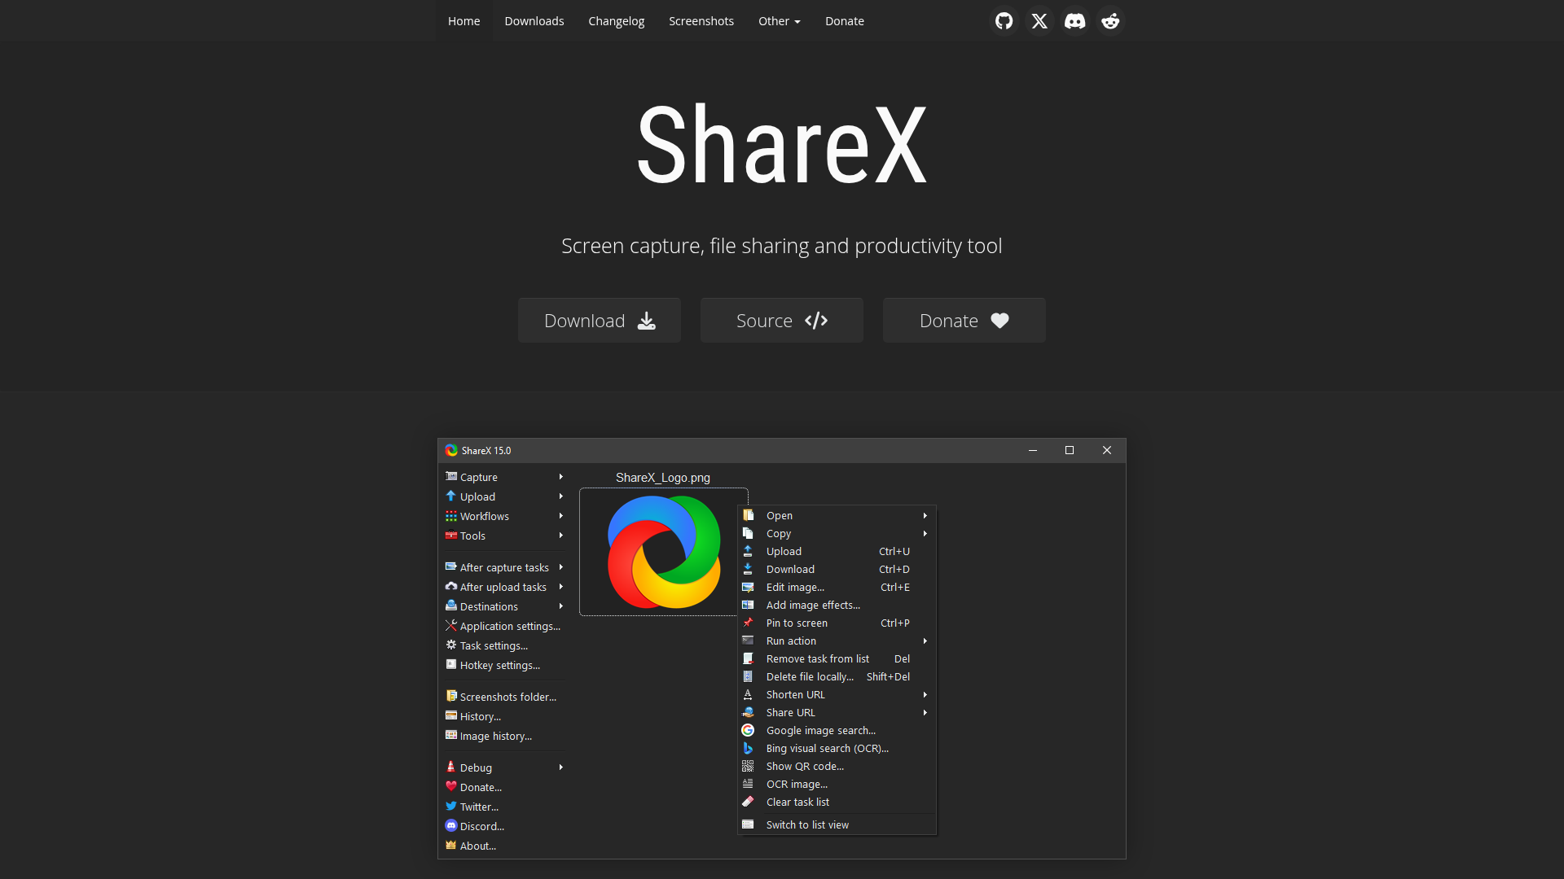1564x879 pixels.
Task: Open Hotkey settings in the main menu
Action: (x=499, y=665)
